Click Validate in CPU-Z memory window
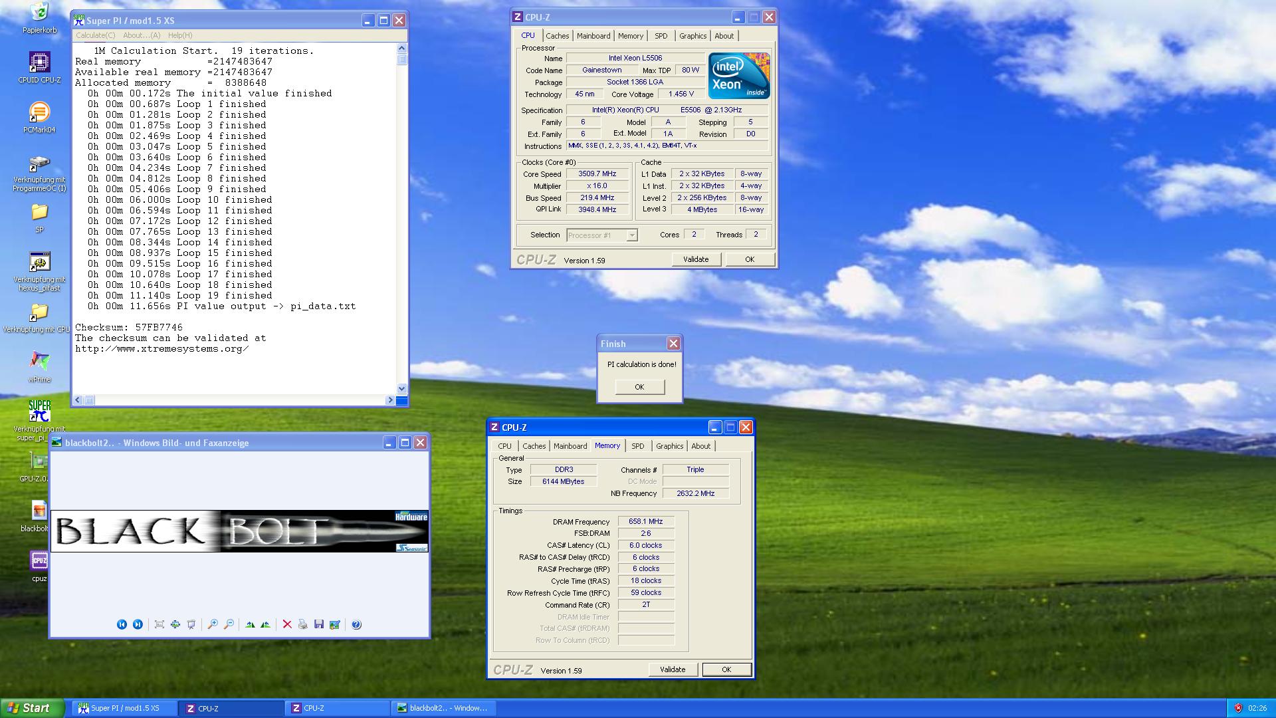Image resolution: width=1276 pixels, height=718 pixels. click(673, 669)
